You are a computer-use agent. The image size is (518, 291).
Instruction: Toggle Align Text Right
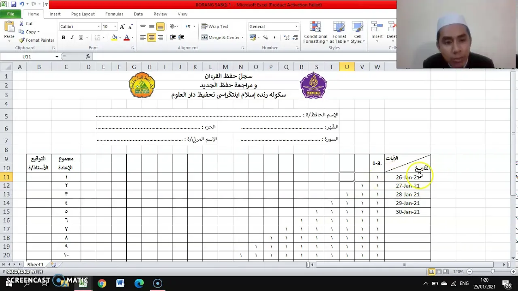160,37
